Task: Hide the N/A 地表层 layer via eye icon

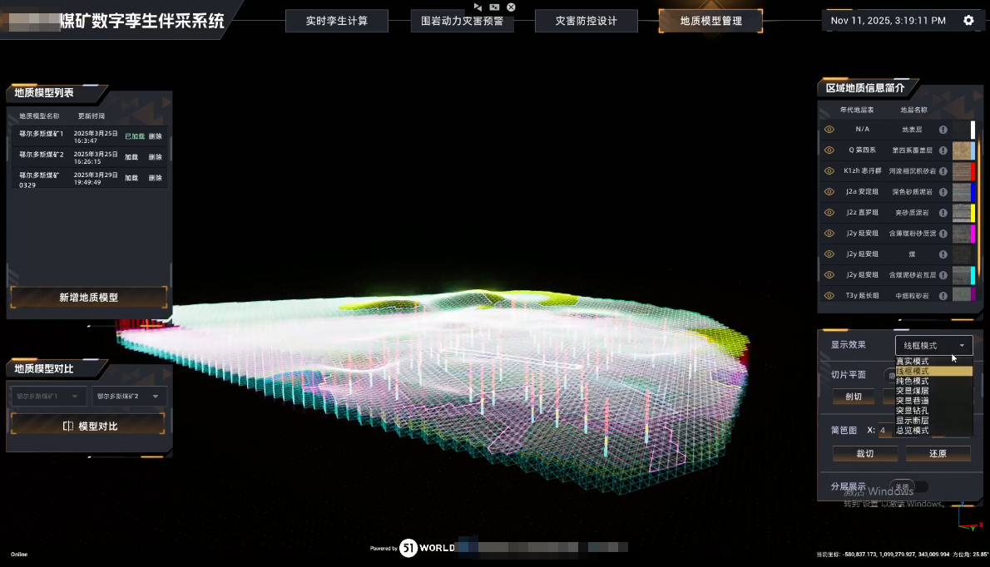Action: pos(829,130)
